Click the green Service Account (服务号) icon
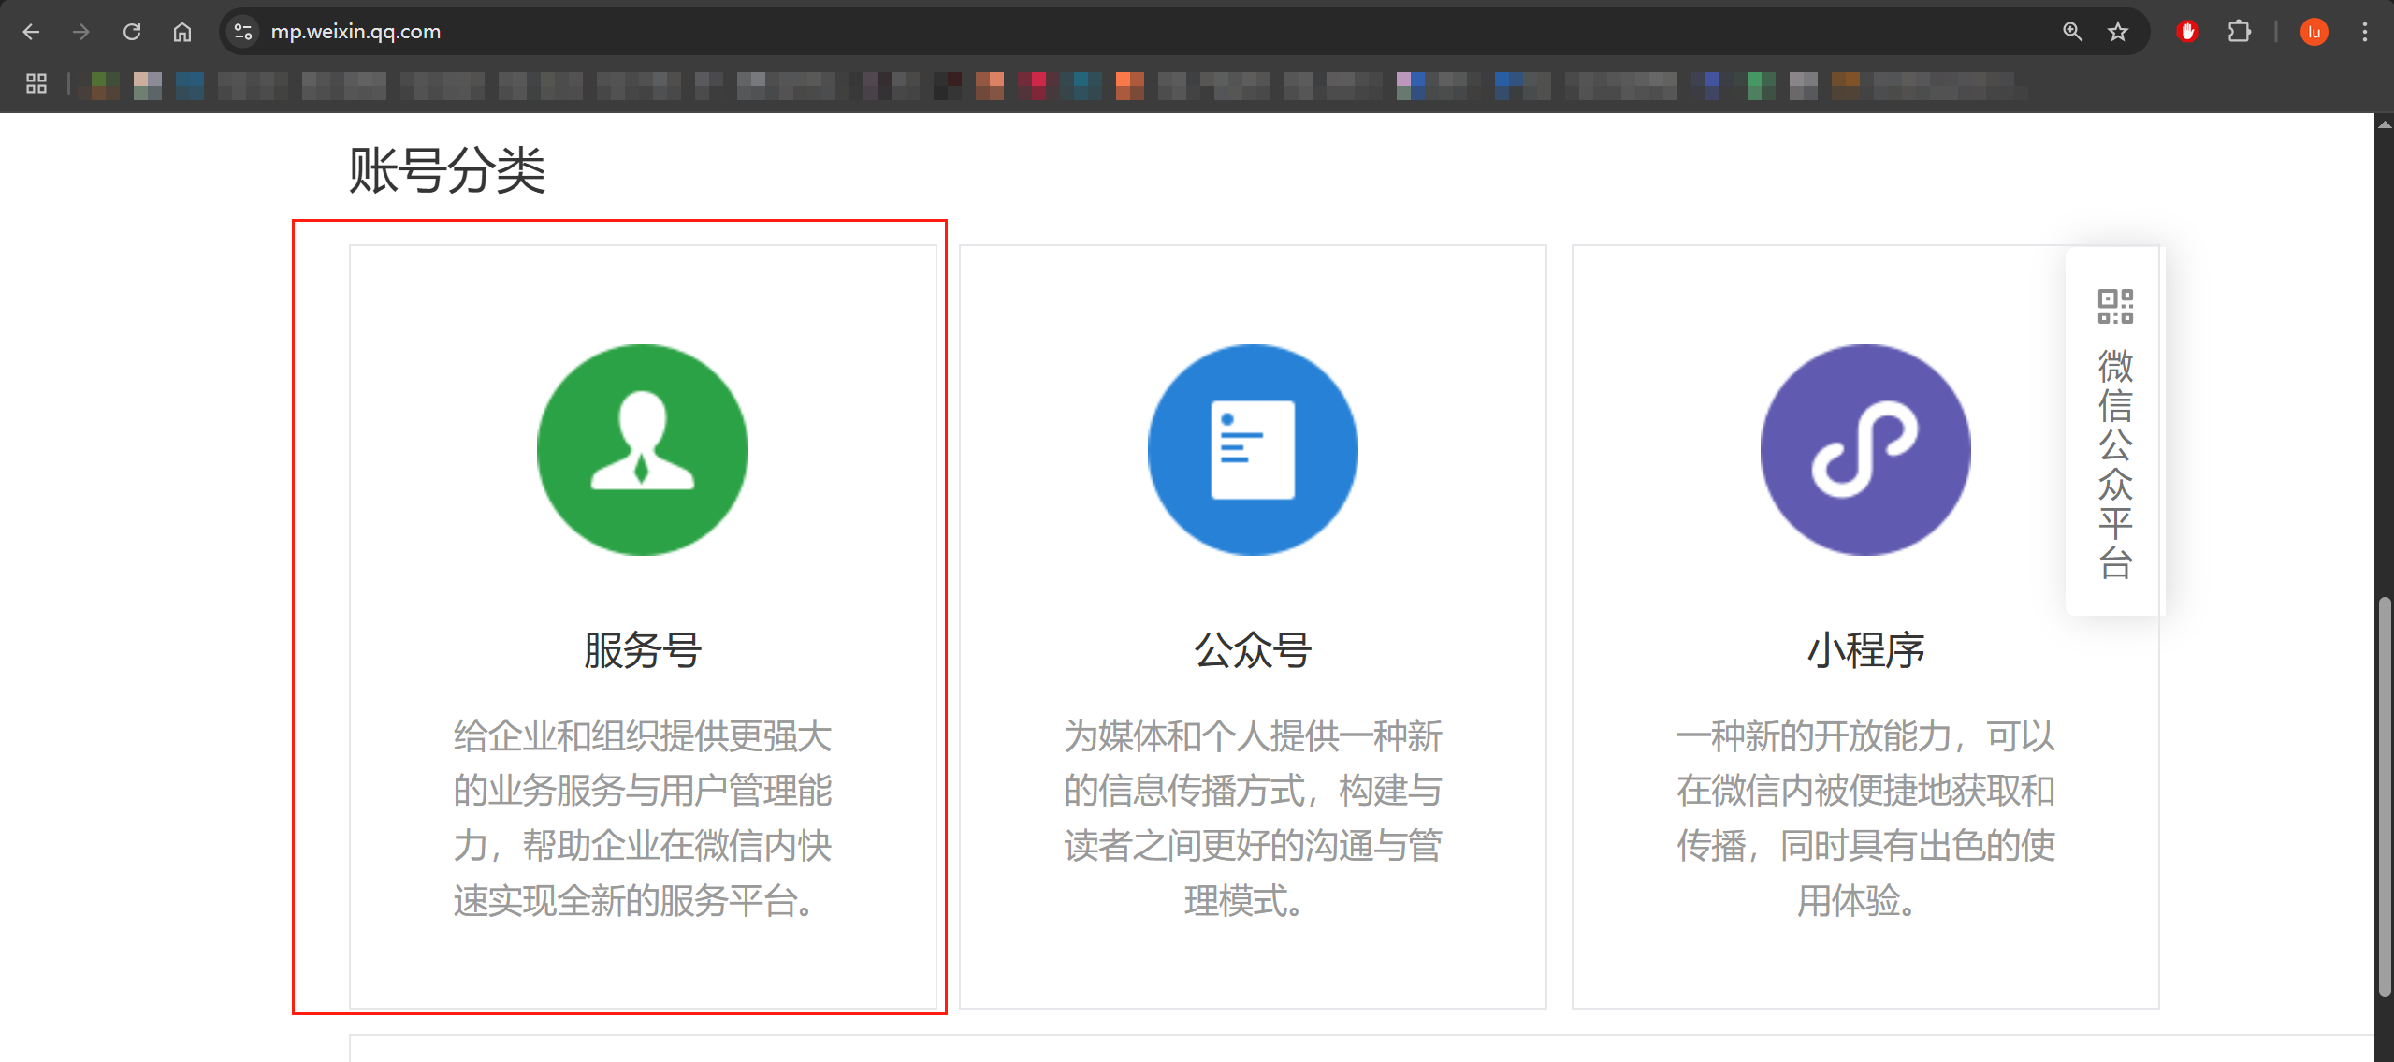 pos(642,449)
